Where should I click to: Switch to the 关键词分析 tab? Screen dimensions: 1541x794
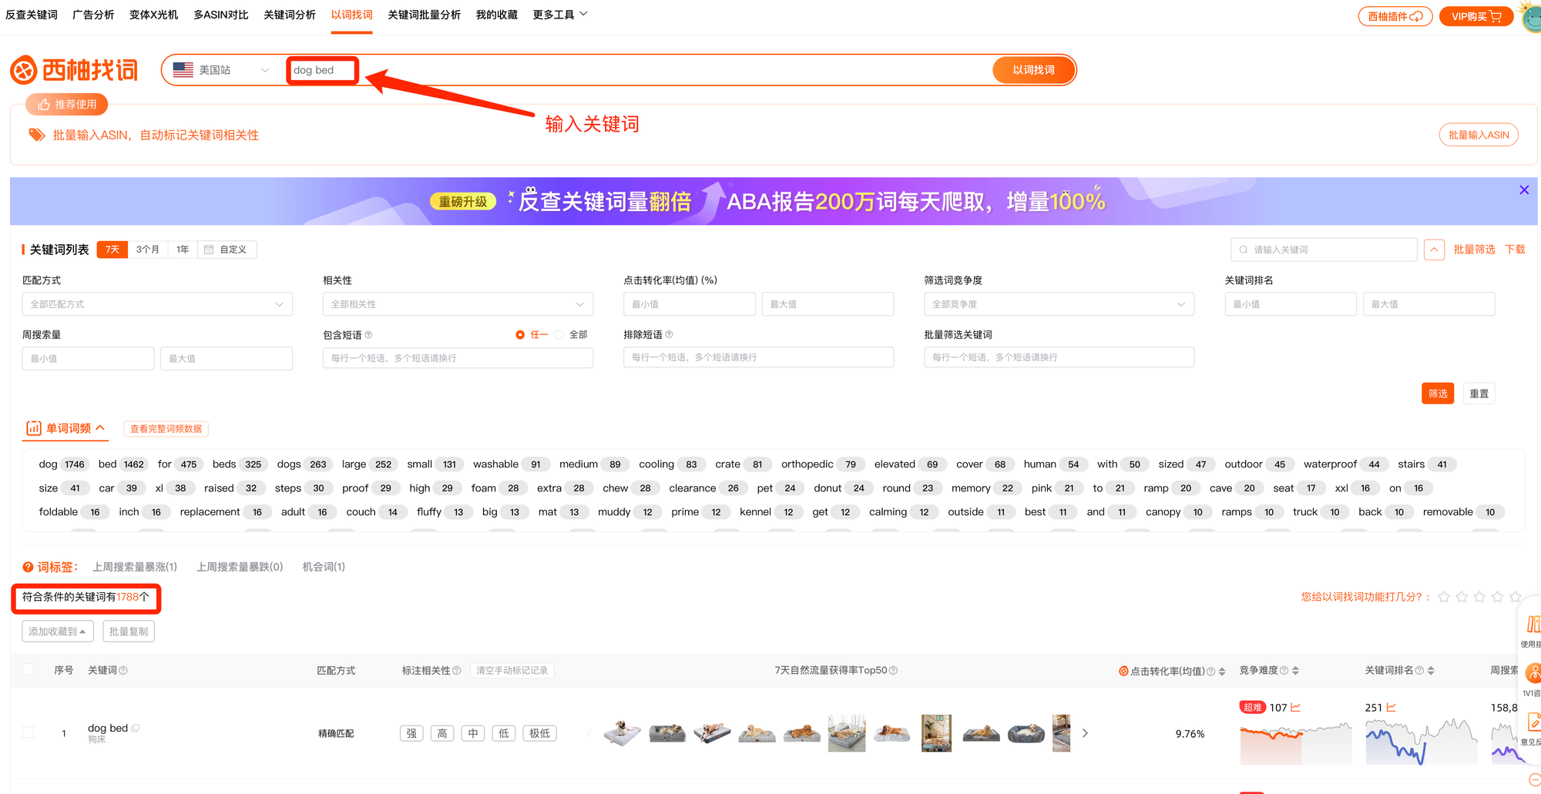[290, 15]
